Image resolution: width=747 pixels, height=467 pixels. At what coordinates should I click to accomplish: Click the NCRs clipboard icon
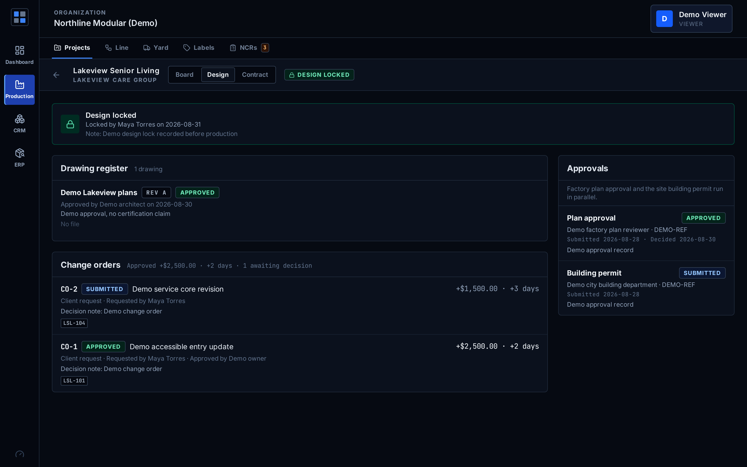tap(233, 47)
